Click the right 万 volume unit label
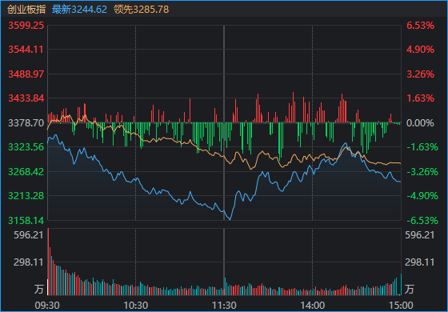The width and height of the screenshot is (448, 312). (409, 289)
